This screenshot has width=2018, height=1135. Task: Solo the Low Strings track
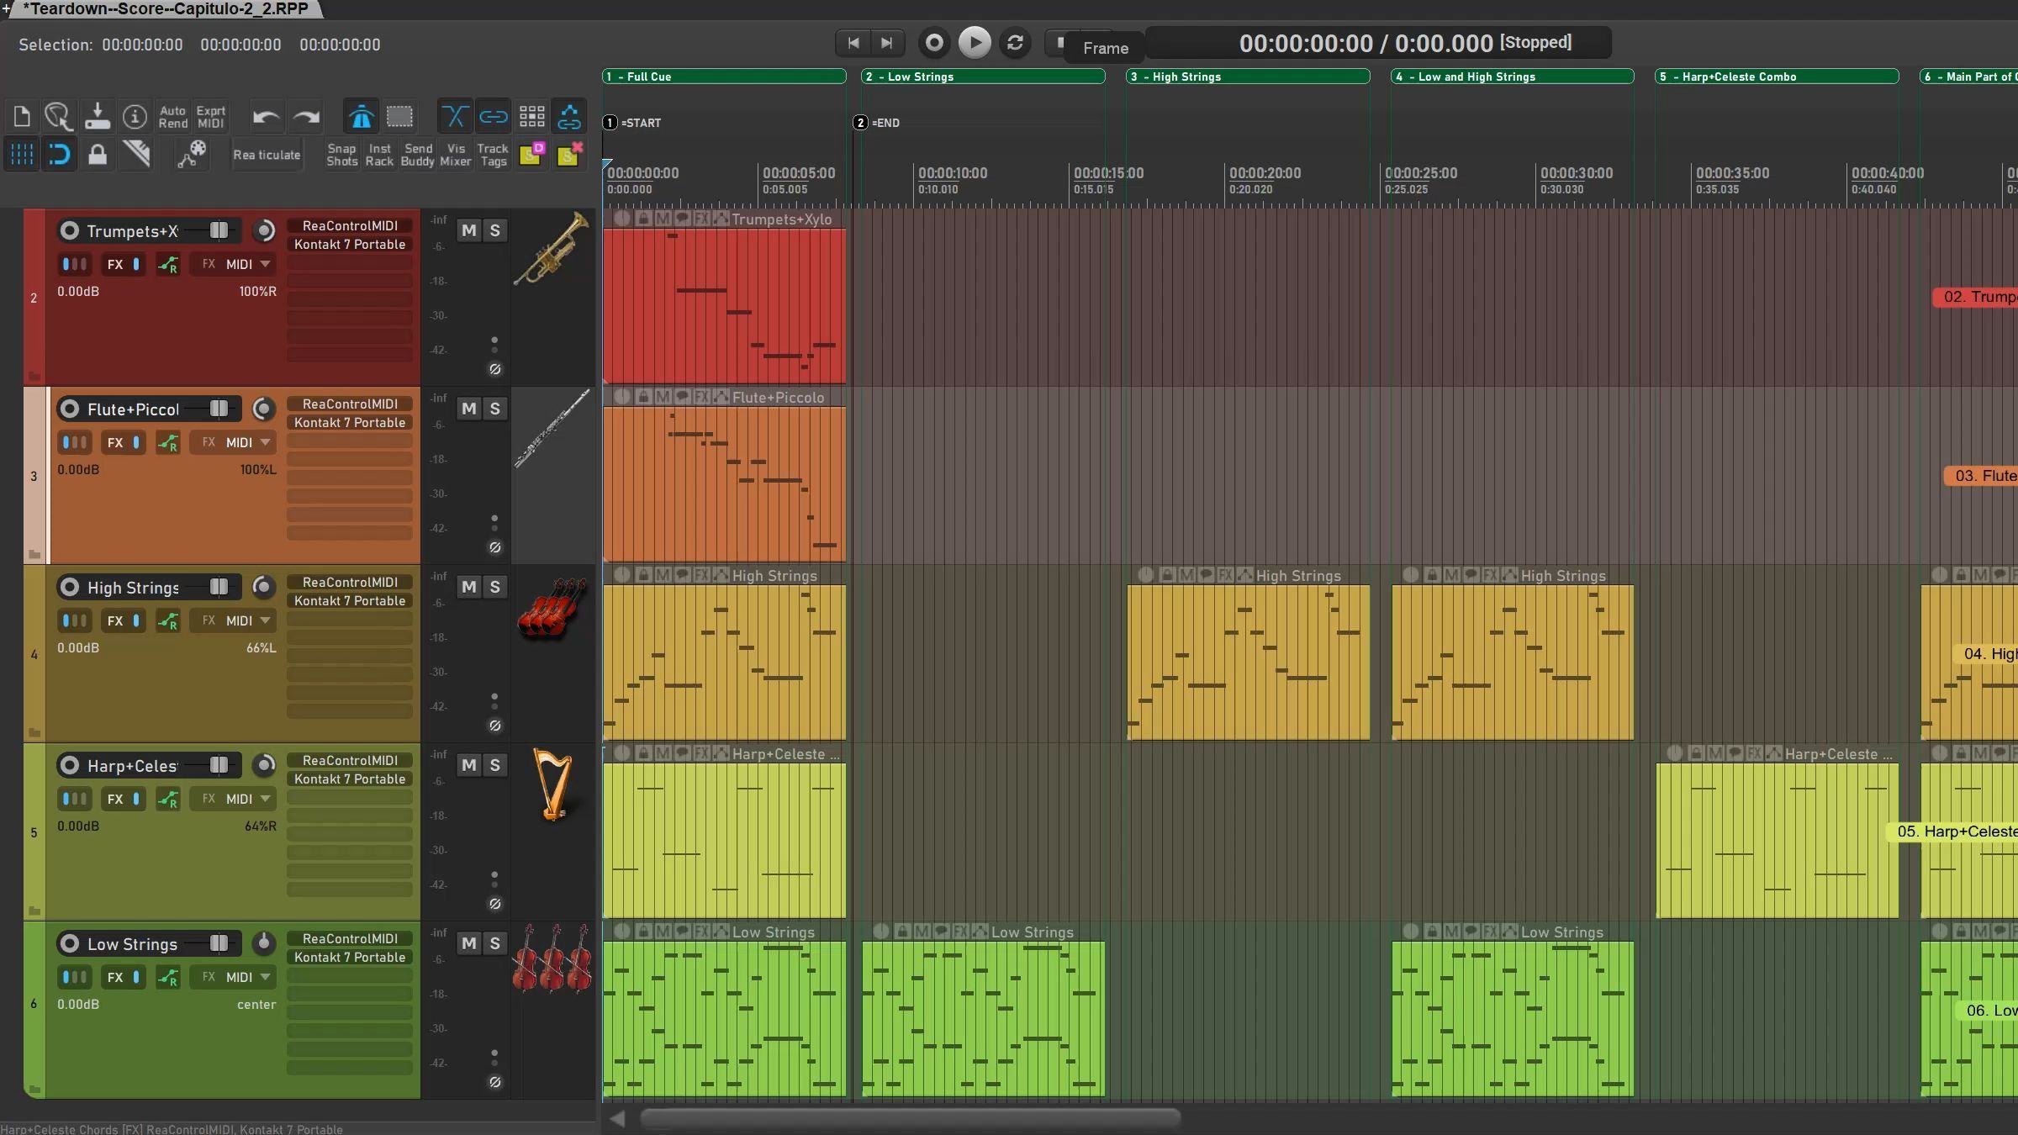[x=495, y=943]
